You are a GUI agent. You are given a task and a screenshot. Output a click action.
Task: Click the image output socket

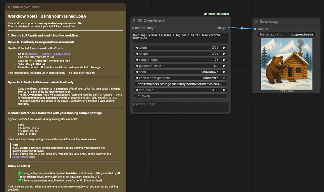(228, 28)
